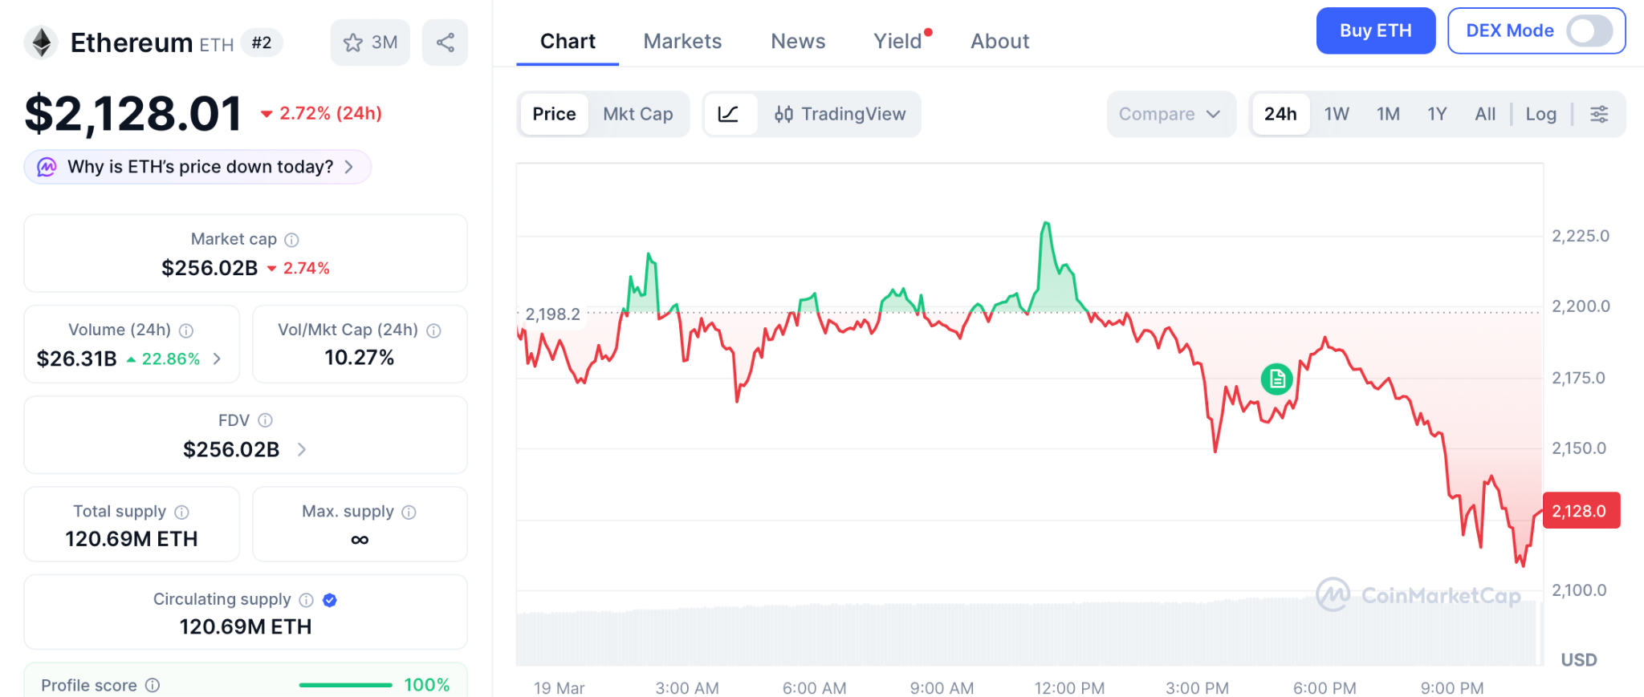The width and height of the screenshot is (1644, 697).
Task: Click the green news marker on chart
Action: [x=1276, y=379]
